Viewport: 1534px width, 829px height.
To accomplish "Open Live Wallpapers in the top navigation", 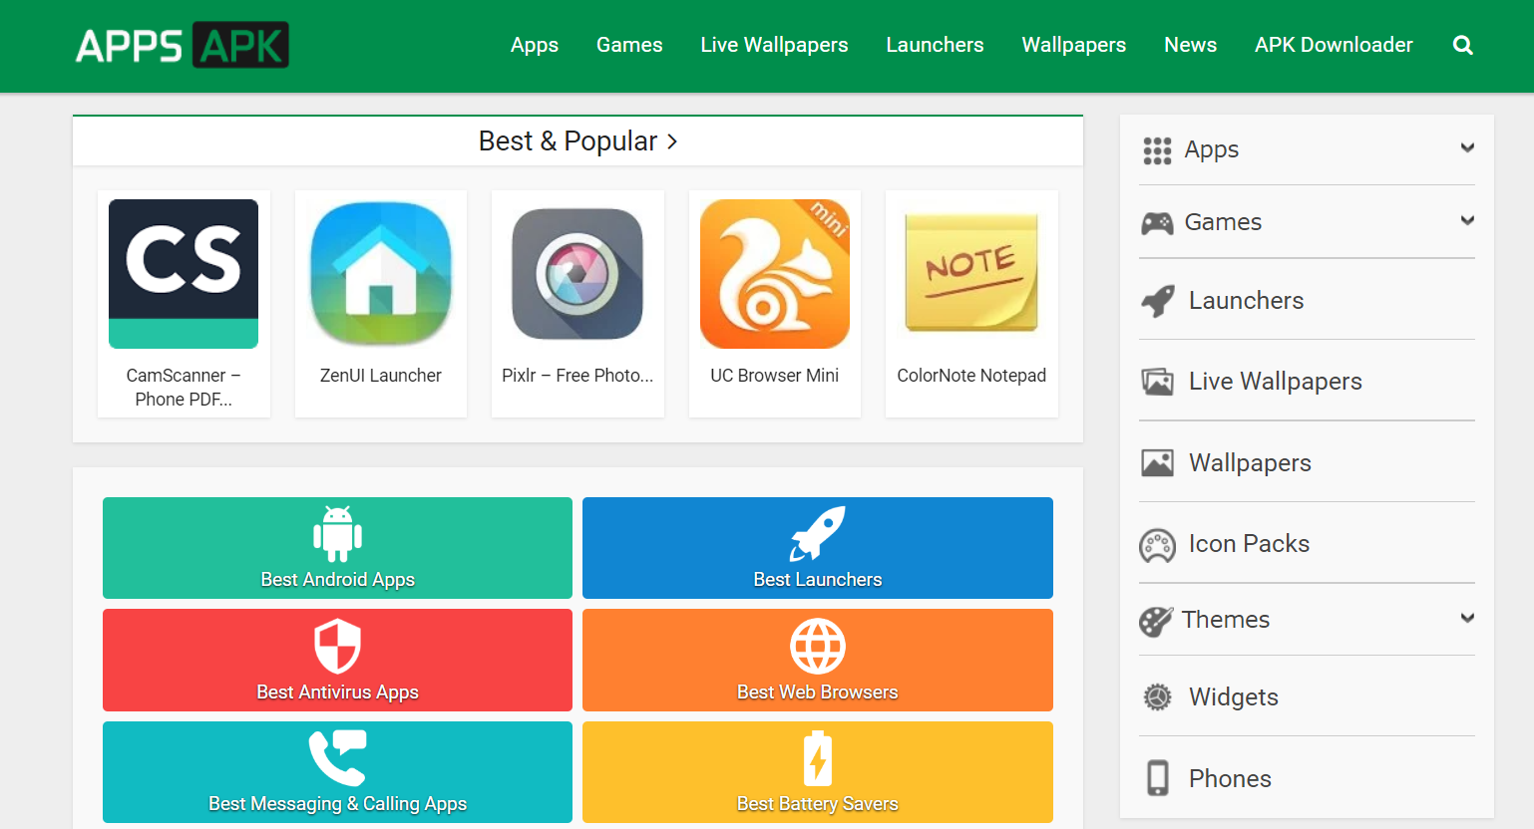I will pos(774,45).
